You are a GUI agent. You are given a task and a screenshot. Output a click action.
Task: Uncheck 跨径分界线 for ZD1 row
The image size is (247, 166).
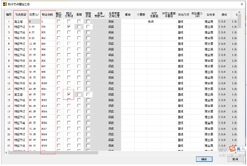pos(69,27)
